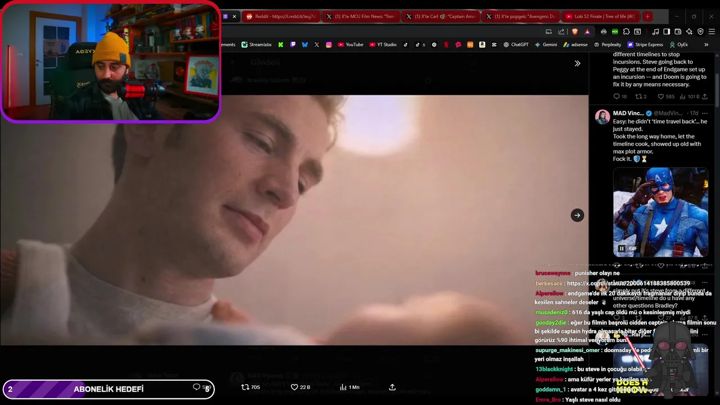Open the YouTube bookmark
720x405 pixels.
point(350,44)
